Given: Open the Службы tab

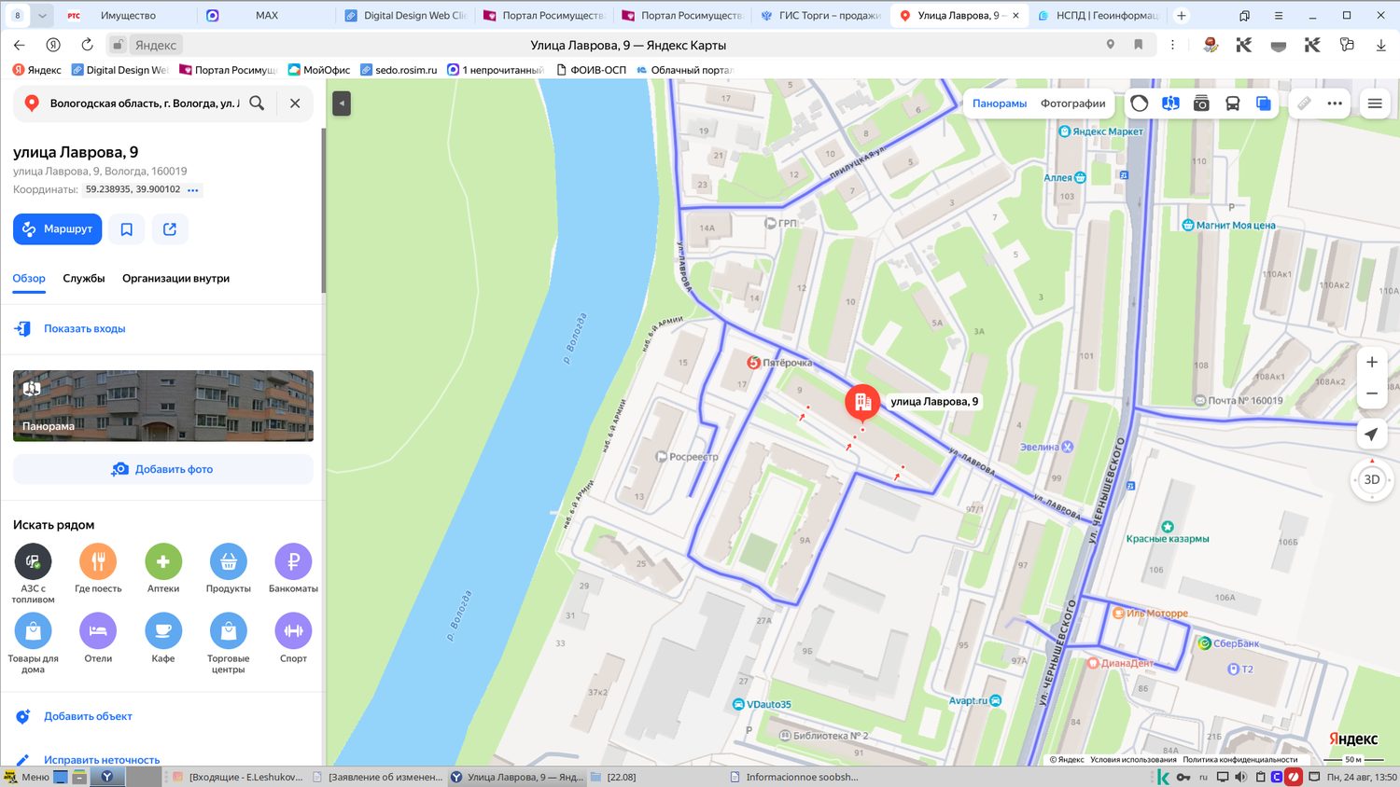Looking at the screenshot, I should pos(84,278).
